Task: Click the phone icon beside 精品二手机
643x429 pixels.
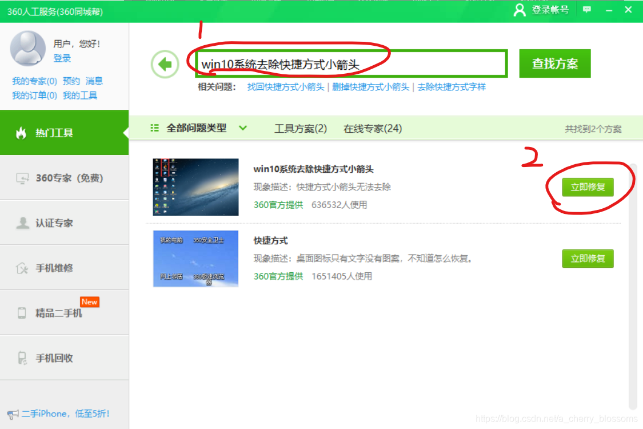Action: click(x=22, y=313)
